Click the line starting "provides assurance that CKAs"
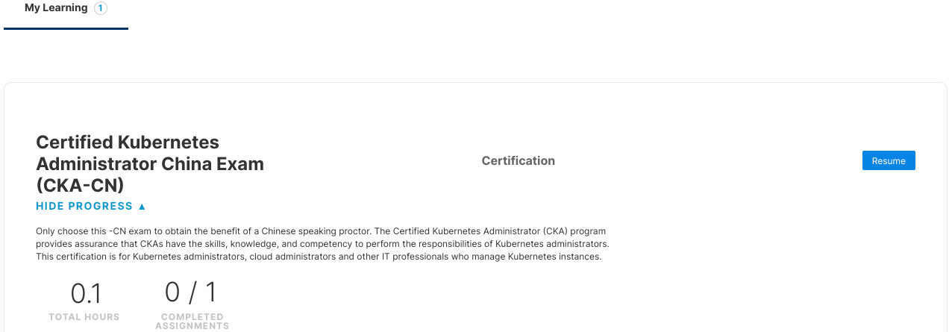This screenshot has width=952, height=332. click(x=322, y=244)
